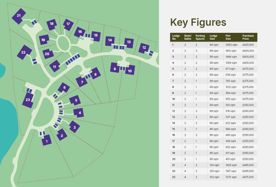Click the £475,000 price for lodge 23
276x187 pixels.
pos(248,177)
